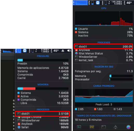Open the Console icon with yellow text
Screen dimensions: 134x131
[92, 127]
